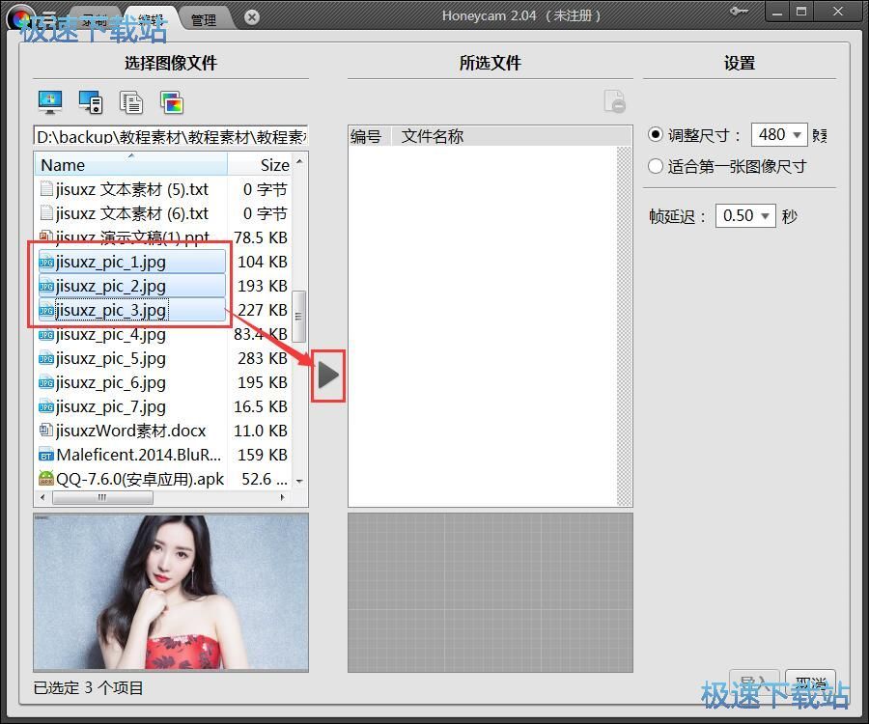Click the text file icon of 文本素材 (5).txt
The width and height of the screenshot is (869, 724).
click(x=46, y=189)
